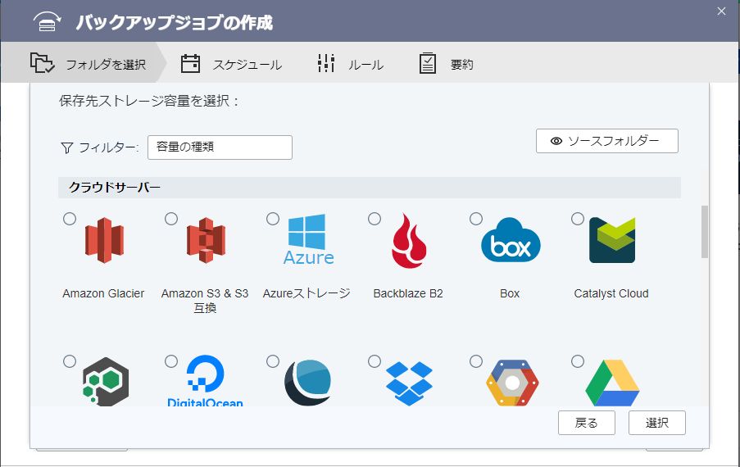The width and height of the screenshot is (740, 467).
Task: Click the dark crescent sphere logo
Action: [x=307, y=382]
